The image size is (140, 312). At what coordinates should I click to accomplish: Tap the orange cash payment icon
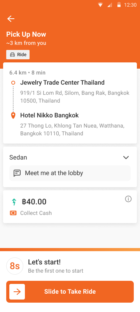13,213
